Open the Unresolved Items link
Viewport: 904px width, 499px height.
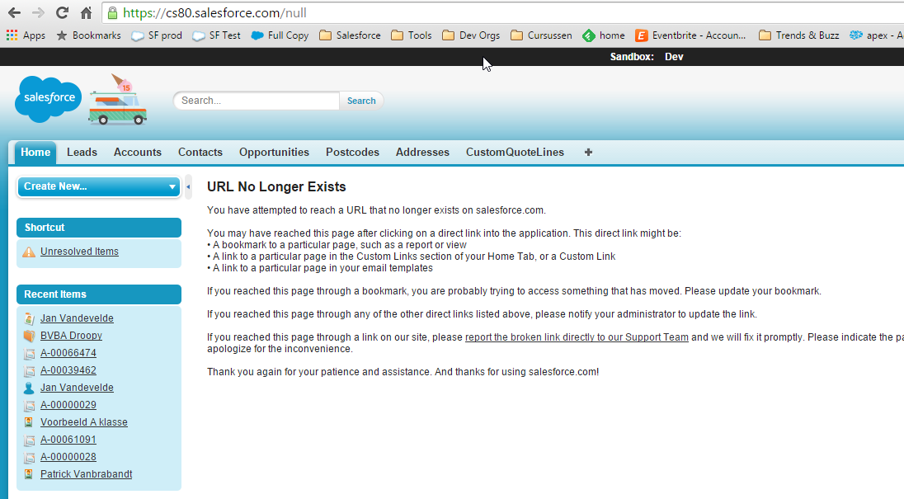tap(79, 252)
